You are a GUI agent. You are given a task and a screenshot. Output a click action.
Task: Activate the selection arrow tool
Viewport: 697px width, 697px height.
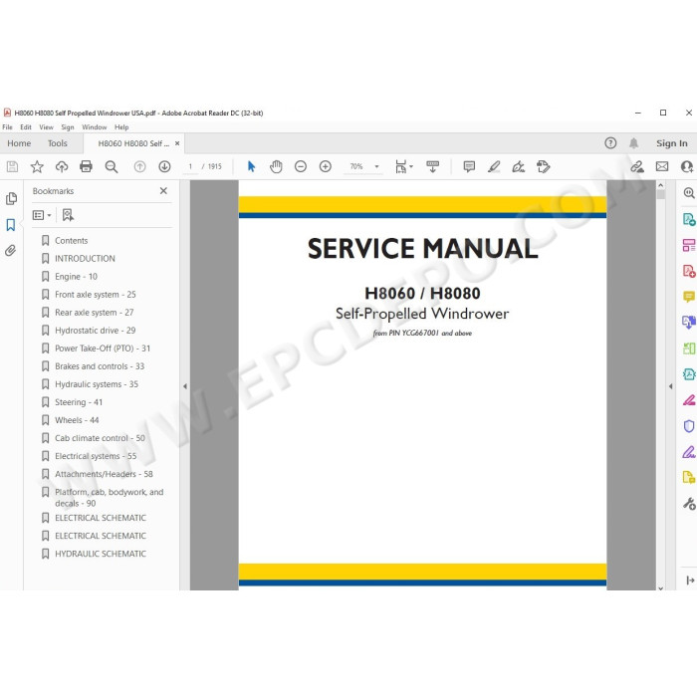click(x=251, y=166)
